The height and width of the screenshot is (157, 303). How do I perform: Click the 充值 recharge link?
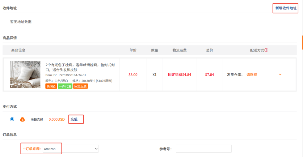pos(74,119)
